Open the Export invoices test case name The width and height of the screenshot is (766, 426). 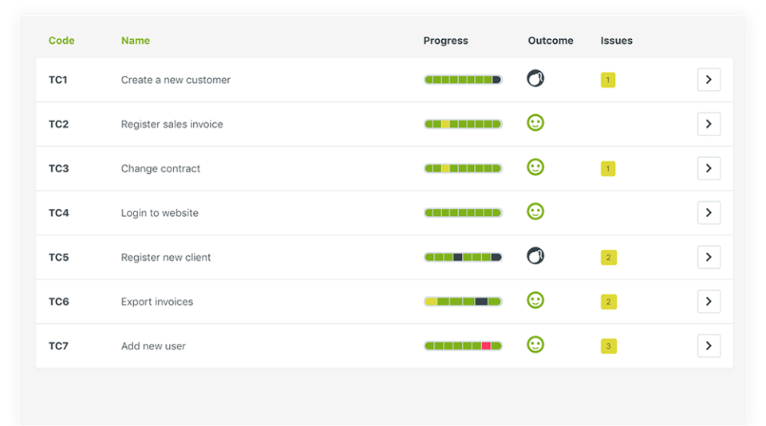click(157, 302)
